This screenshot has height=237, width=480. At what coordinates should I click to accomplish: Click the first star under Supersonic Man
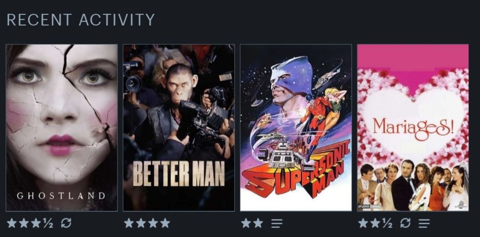click(246, 223)
